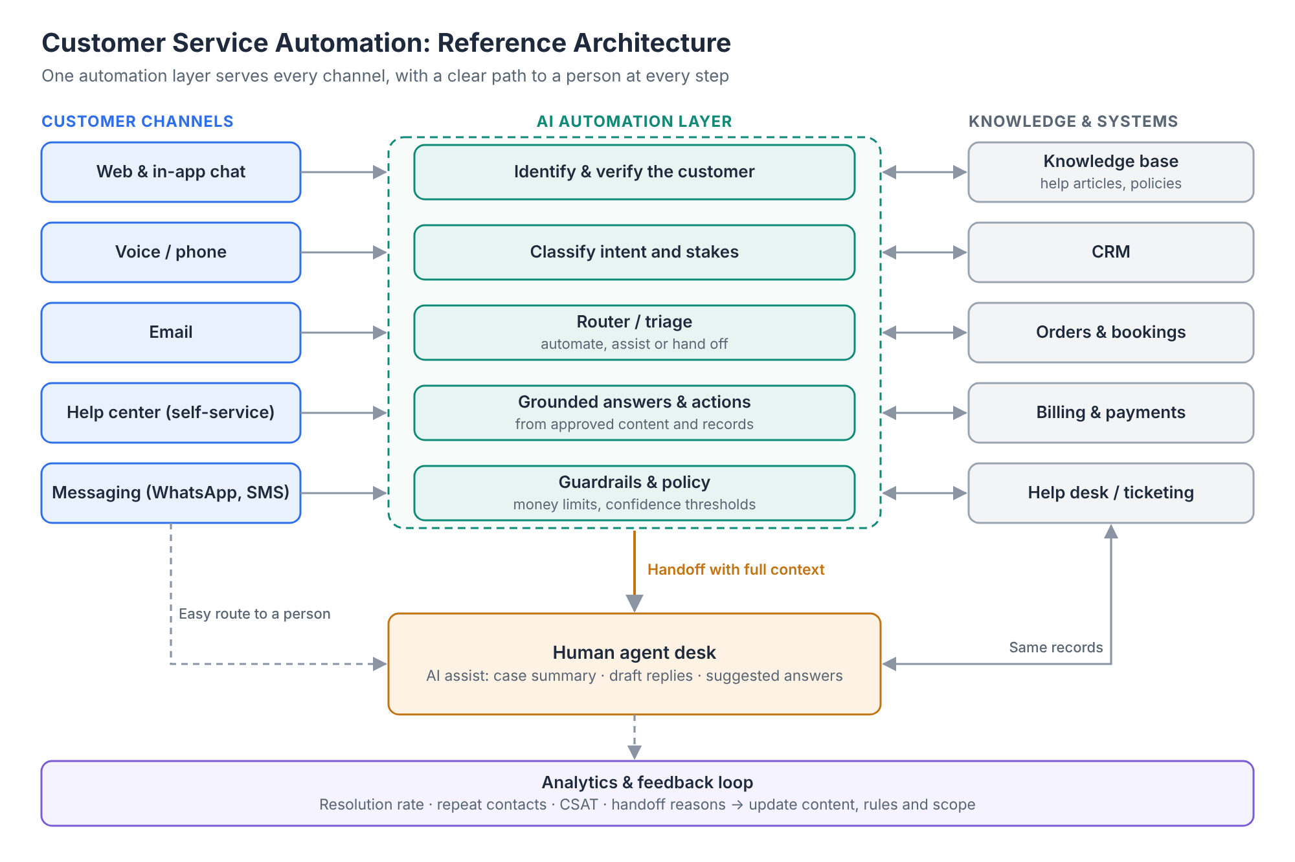1295x862 pixels.
Task: Click the diagram title Customer Service Automation
Action: (x=387, y=43)
